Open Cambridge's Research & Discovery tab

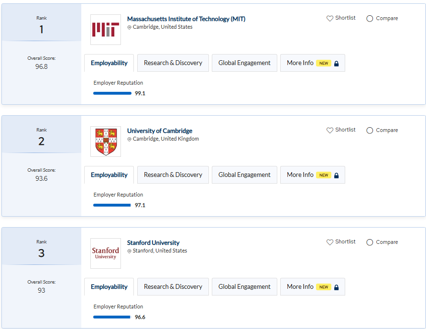[173, 175]
